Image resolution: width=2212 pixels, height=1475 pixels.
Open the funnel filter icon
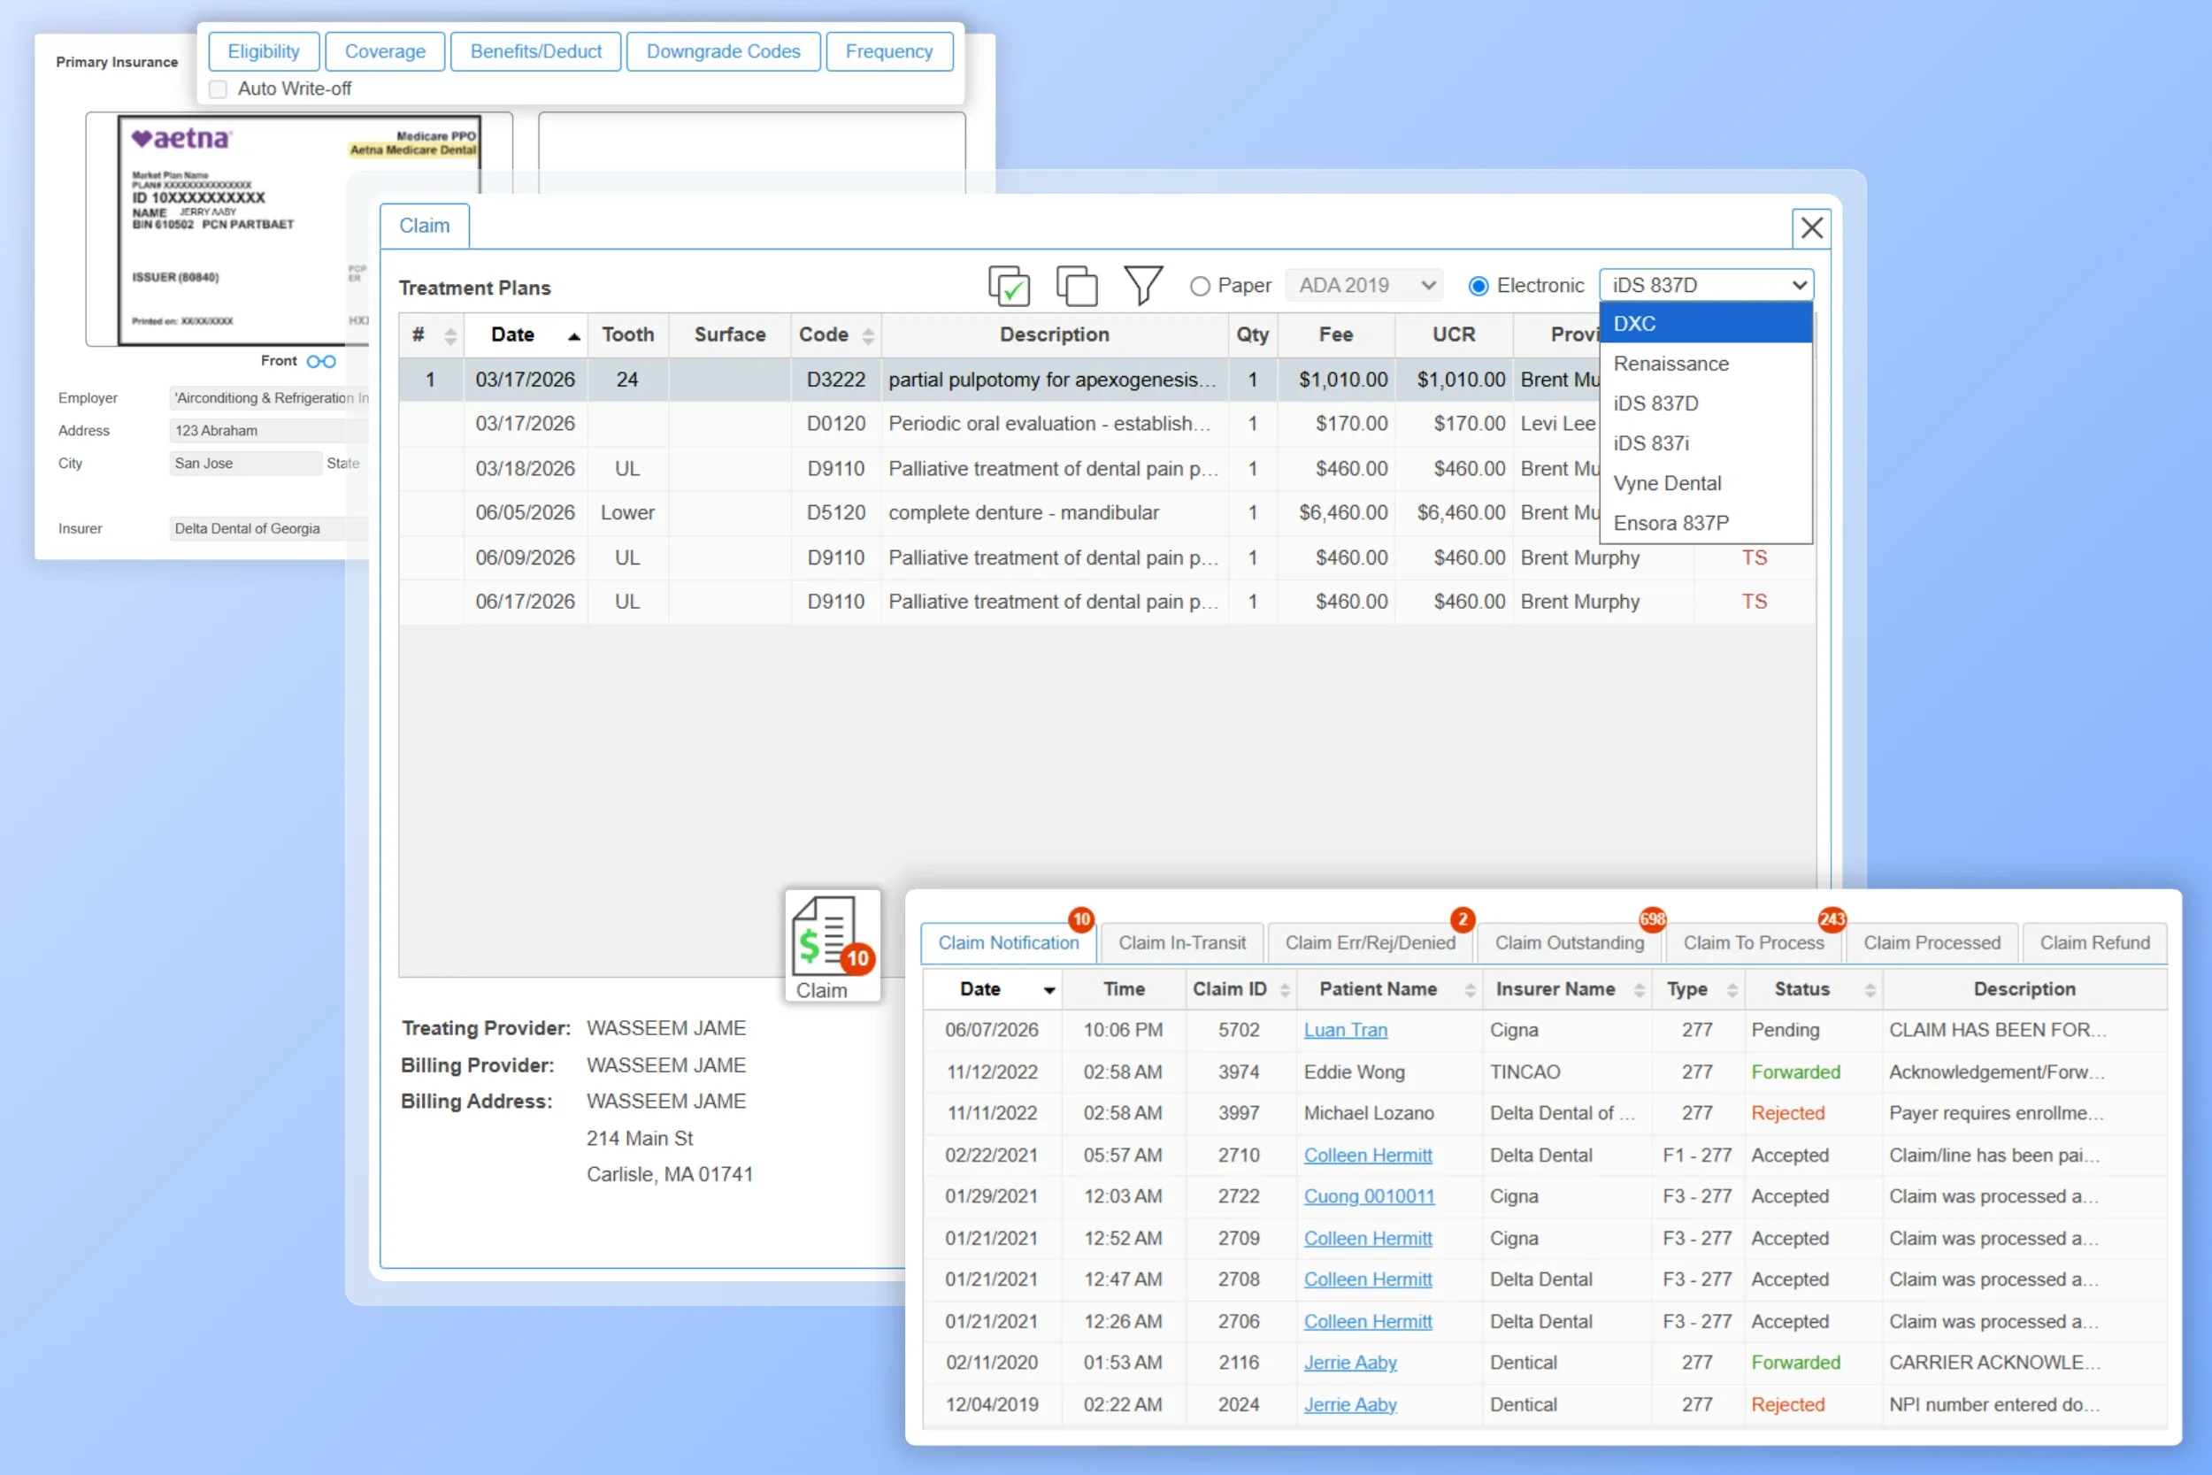point(1144,285)
